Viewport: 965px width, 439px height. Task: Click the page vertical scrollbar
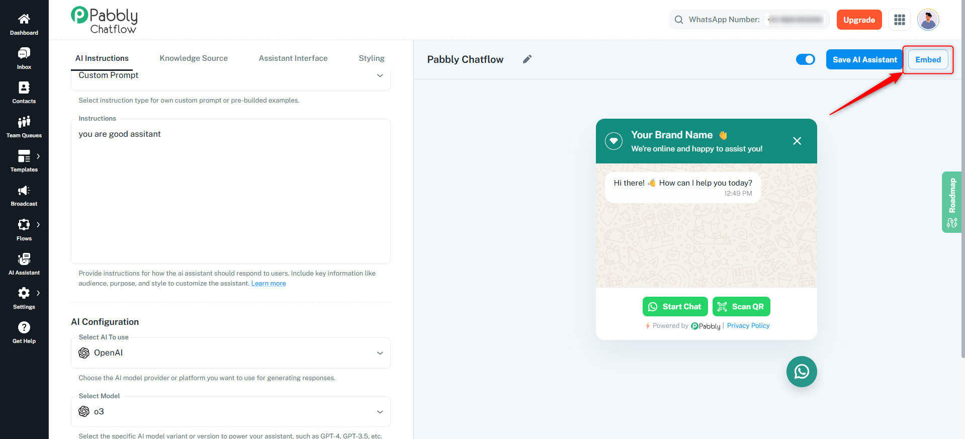(x=963, y=179)
